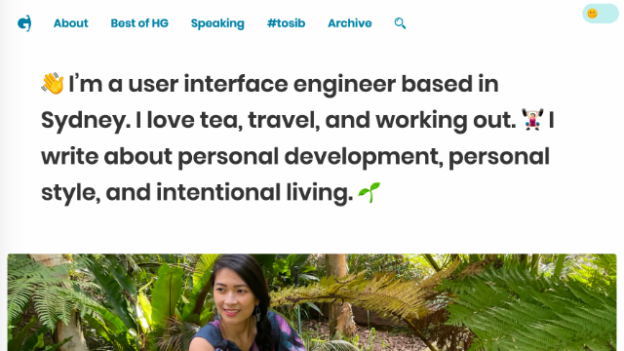Toggle the light/dark theme switch track
The height and width of the screenshot is (351, 624).
point(601,14)
